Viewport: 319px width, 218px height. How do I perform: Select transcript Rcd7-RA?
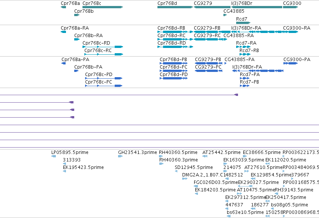[x=243, y=47]
